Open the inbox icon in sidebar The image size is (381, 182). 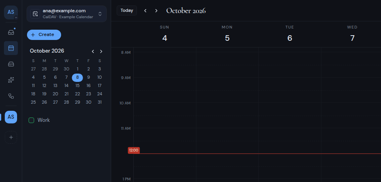pyautogui.click(x=11, y=32)
